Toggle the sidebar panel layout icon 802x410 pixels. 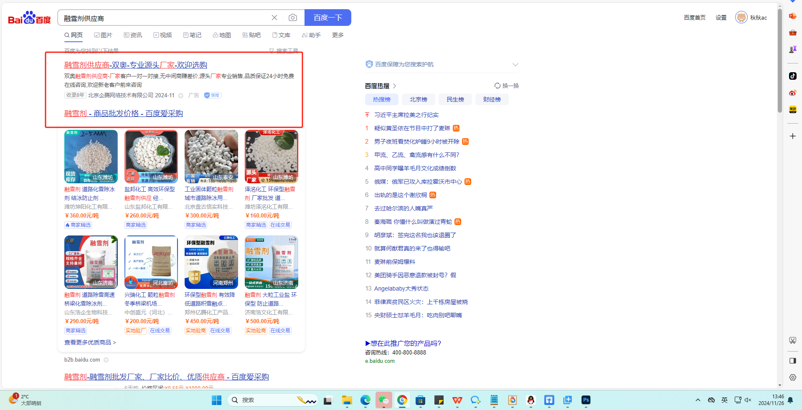(792, 361)
